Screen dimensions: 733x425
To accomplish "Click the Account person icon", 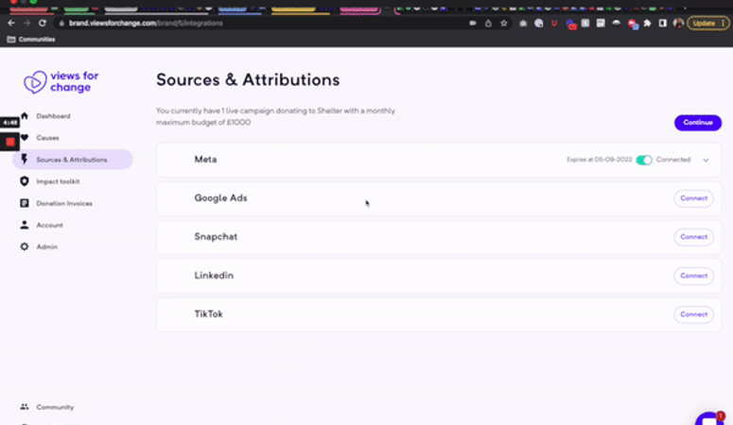I will click(25, 225).
